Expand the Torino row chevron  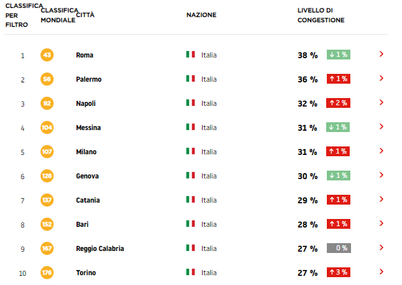(381, 272)
